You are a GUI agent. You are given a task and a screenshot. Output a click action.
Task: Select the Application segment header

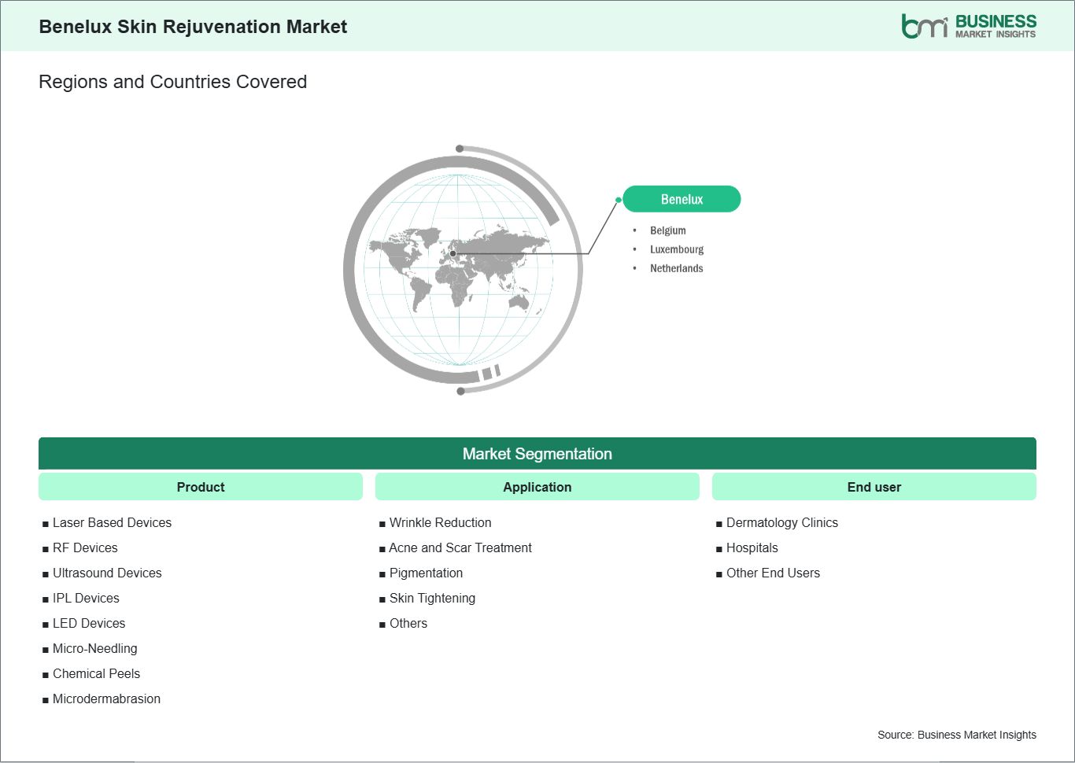pos(537,487)
